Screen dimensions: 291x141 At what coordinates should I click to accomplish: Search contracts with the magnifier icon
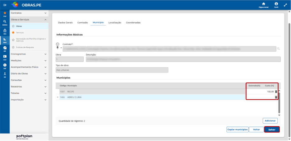point(278,49)
